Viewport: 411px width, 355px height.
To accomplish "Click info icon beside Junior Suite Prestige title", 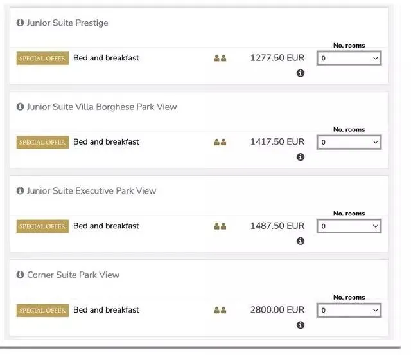I will [x=20, y=23].
